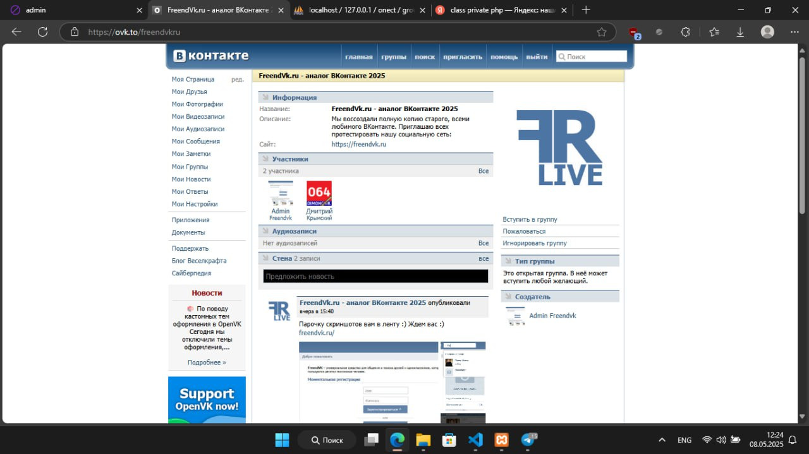Viewport: 809px width, 454px height.
Task: Open Приложения in sidebar
Action: 190,220
